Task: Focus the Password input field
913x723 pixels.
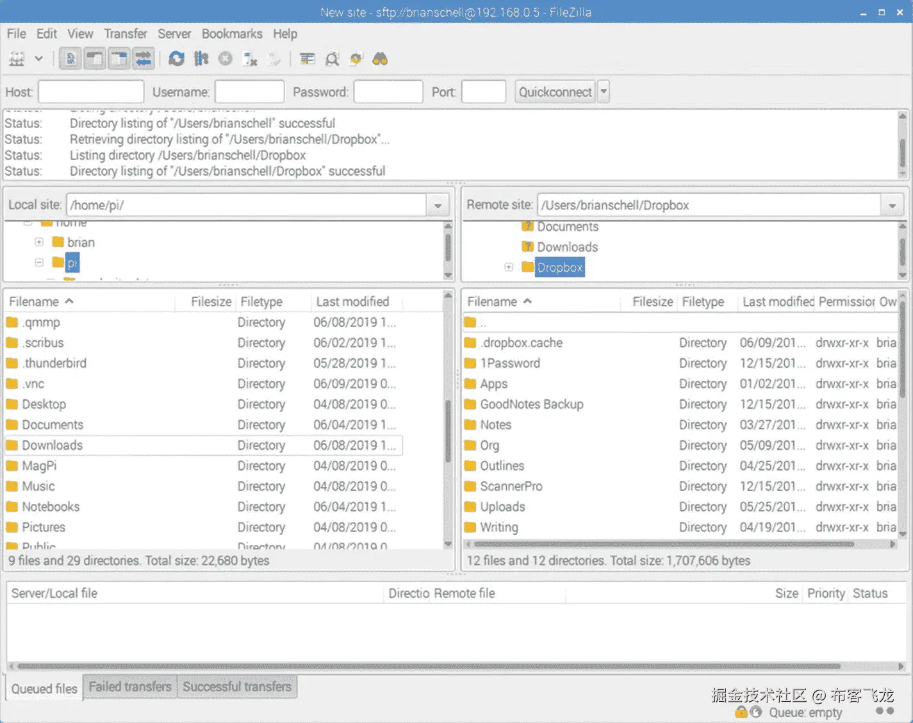Action: pyautogui.click(x=388, y=92)
